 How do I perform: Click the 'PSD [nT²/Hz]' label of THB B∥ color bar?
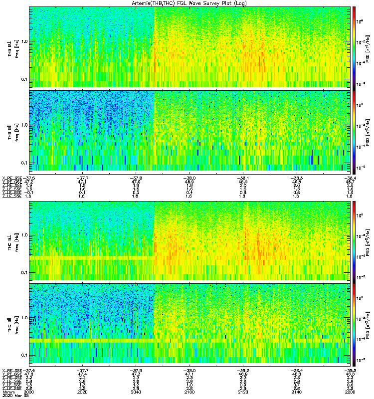point(368,132)
